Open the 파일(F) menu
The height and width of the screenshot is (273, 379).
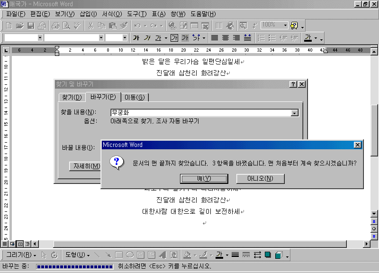point(16,14)
